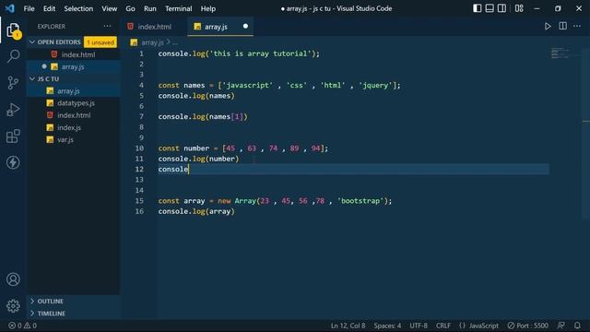Click the VS Code logo icon
590x332 pixels.
click(x=10, y=8)
